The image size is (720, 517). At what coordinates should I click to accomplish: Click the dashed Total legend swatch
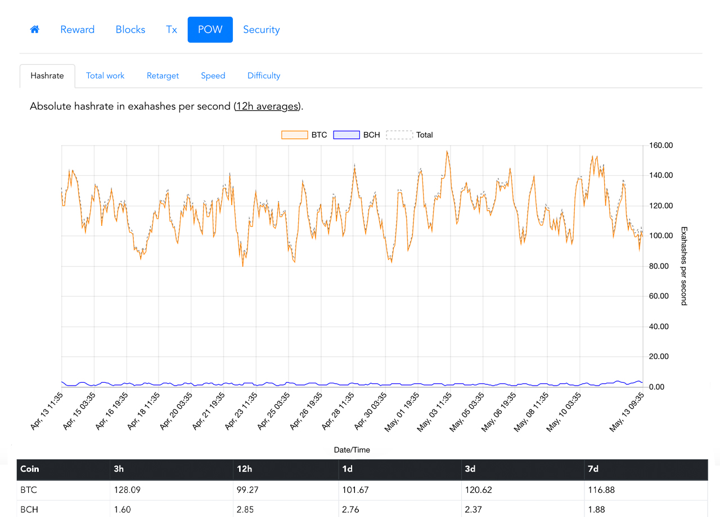(x=399, y=135)
